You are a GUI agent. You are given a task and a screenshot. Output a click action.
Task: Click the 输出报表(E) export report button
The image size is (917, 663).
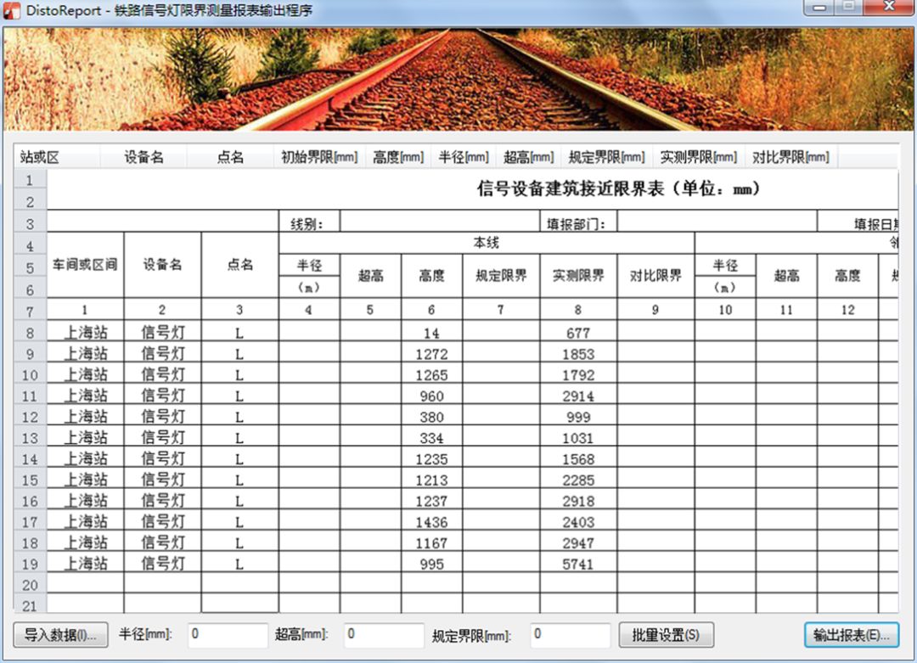pyautogui.click(x=849, y=635)
